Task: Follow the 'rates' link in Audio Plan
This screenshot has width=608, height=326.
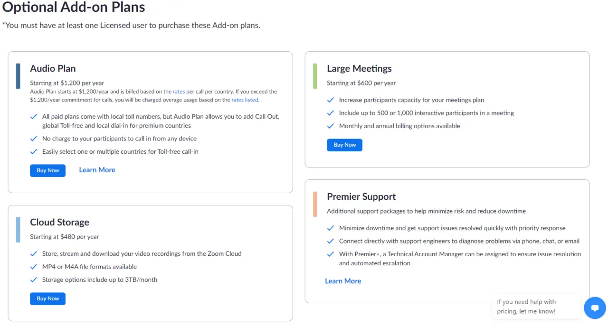Action: pyautogui.click(x=179, y=92)
